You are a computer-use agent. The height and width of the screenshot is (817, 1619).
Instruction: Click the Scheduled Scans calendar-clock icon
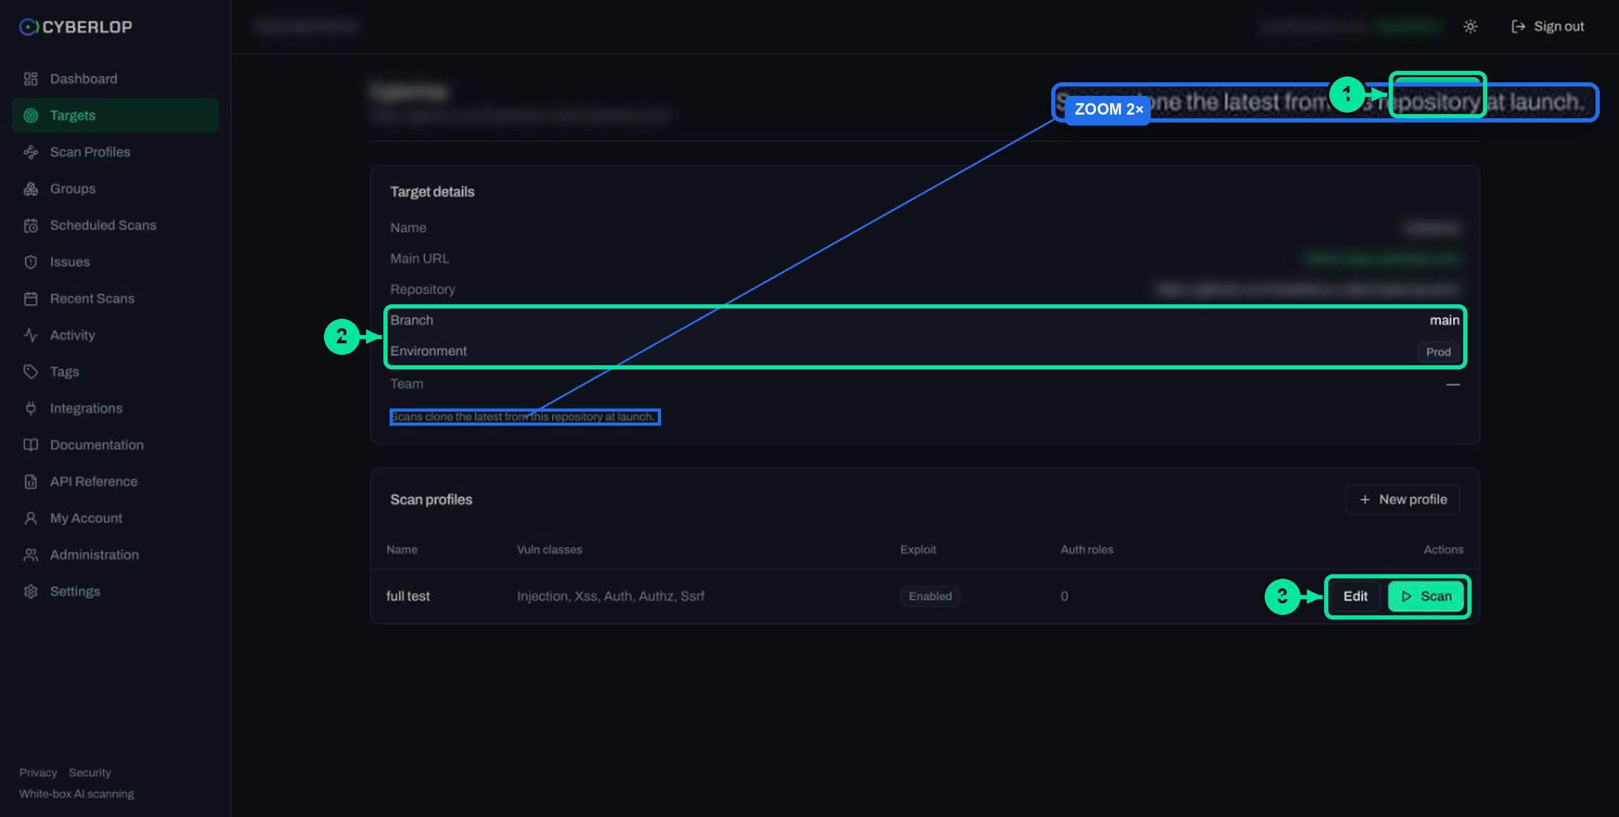(x=30, y=225)
